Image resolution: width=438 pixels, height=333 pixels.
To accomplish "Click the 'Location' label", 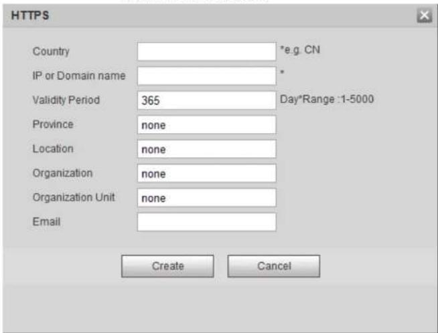I will (53, 148).
